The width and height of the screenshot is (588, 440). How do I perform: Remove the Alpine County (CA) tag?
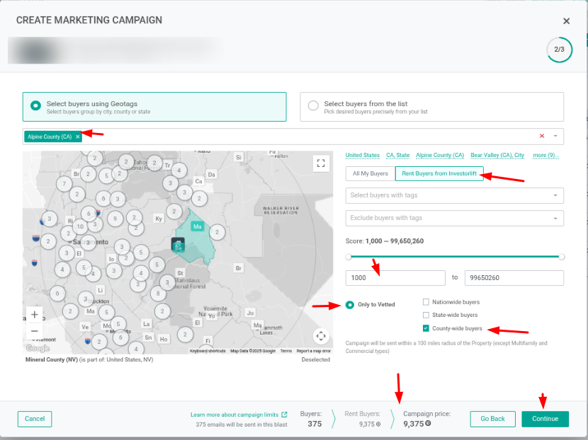pyautogui.click(x=78, y=137)
